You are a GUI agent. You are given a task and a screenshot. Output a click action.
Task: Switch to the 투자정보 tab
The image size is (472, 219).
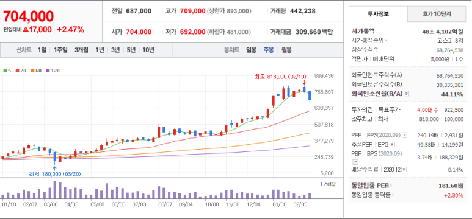[378, 14]
